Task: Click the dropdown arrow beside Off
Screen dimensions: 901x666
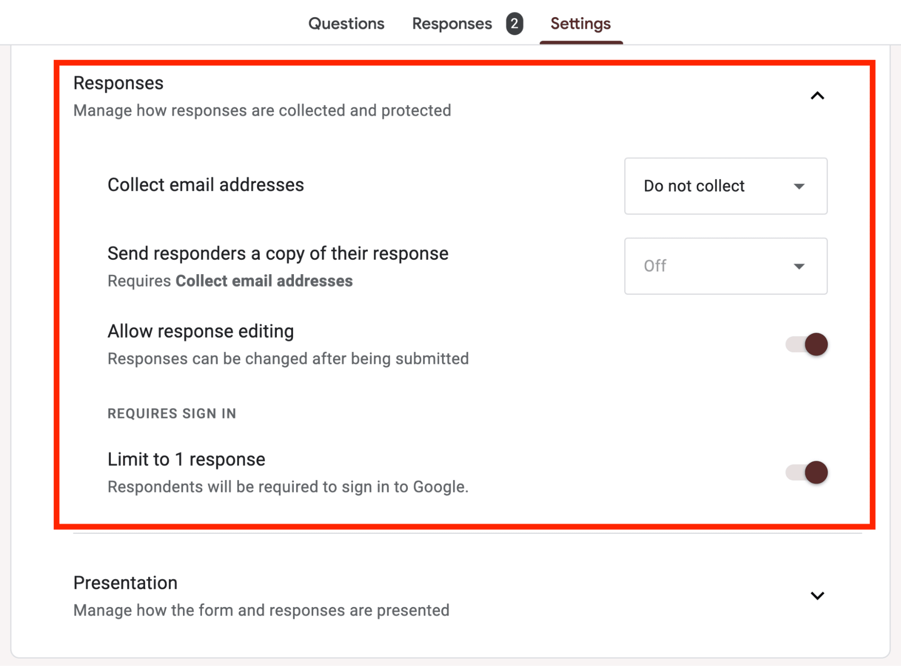Action: click(799, 266)
